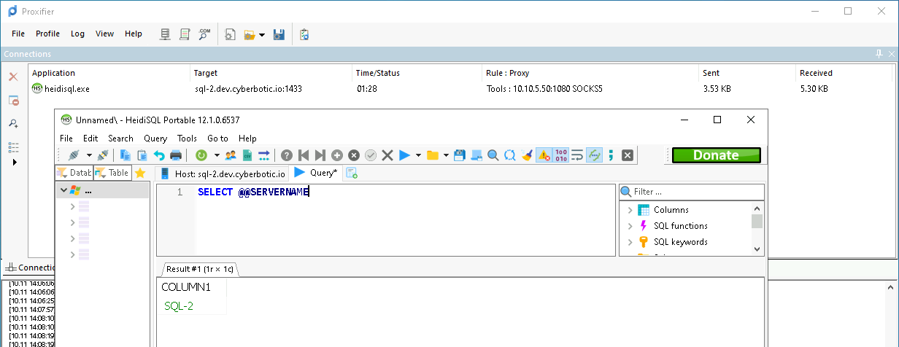
Task: Toggle the warning stop-on-errors button
Action: point(544,155)
